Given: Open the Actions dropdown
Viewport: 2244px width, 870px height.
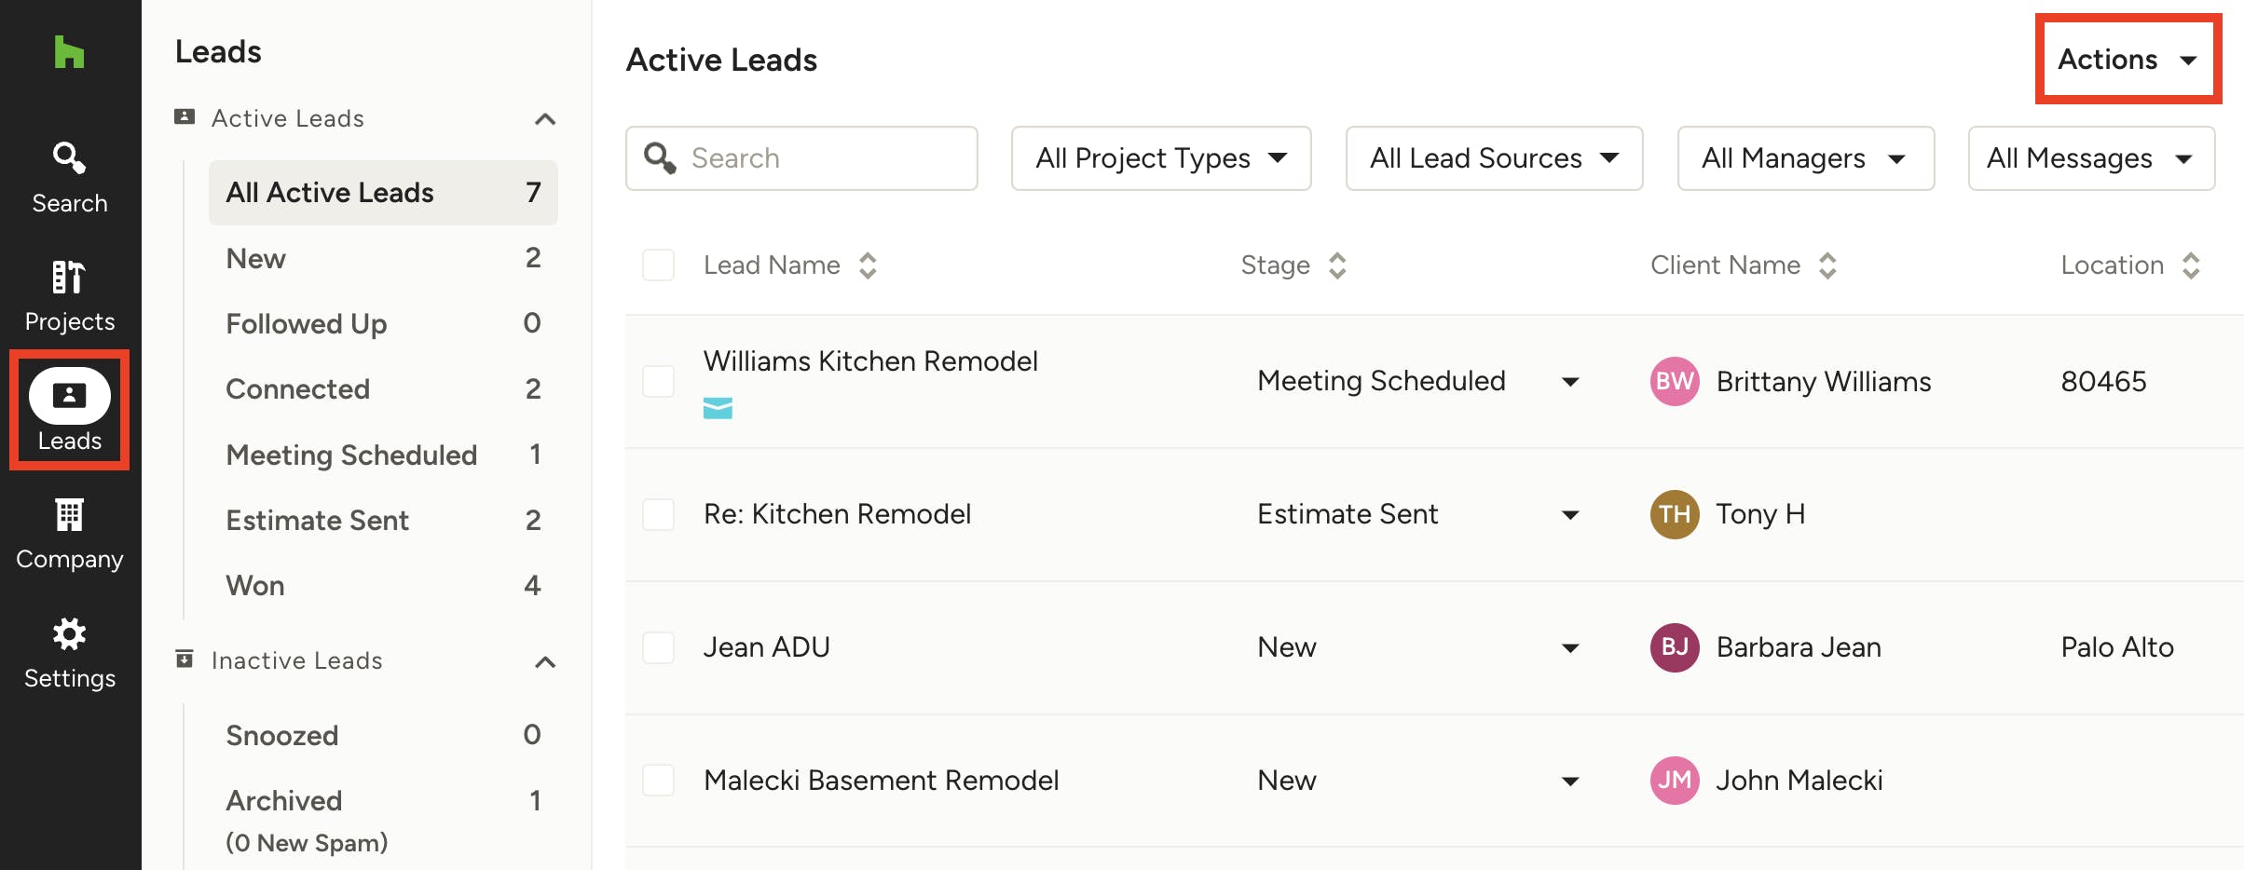Looking at the screenshot, I should 2128,59.
